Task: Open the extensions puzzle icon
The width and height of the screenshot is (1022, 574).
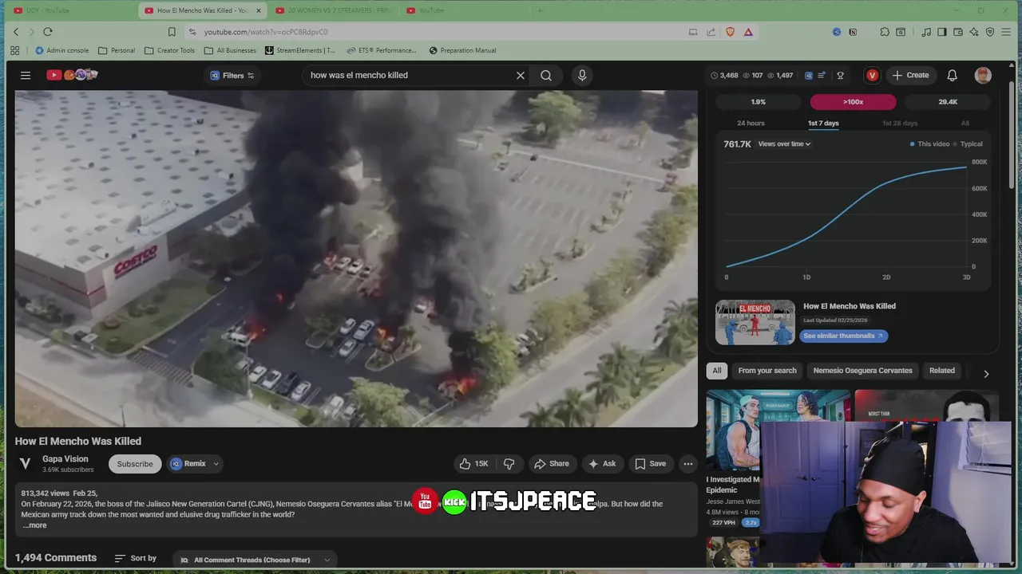Action: (x=885, y=32)
